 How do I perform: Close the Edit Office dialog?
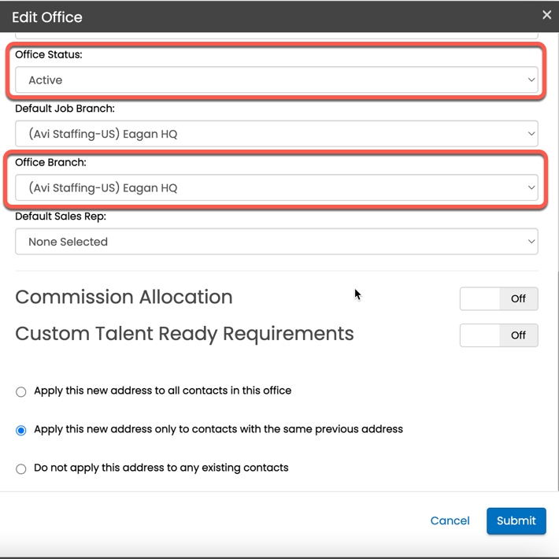coord(546,15)
